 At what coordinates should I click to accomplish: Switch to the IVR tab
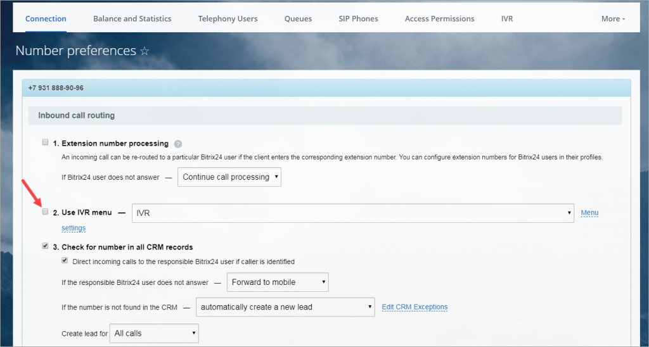[x=507, y=18]
